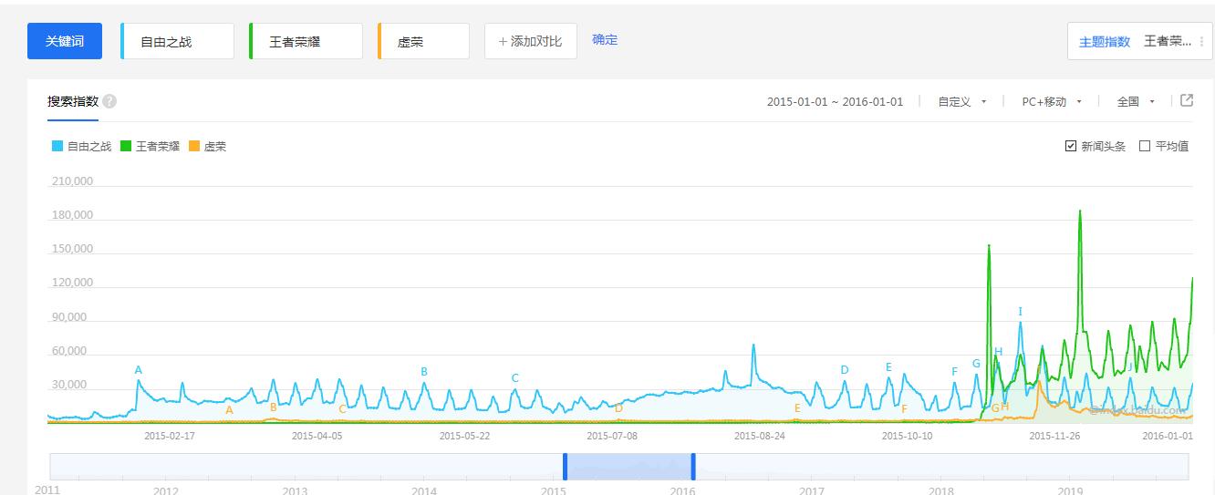Click blue news marker A on chart
This screenshot has width=1215, height=495.
click(x=139, y=370)
